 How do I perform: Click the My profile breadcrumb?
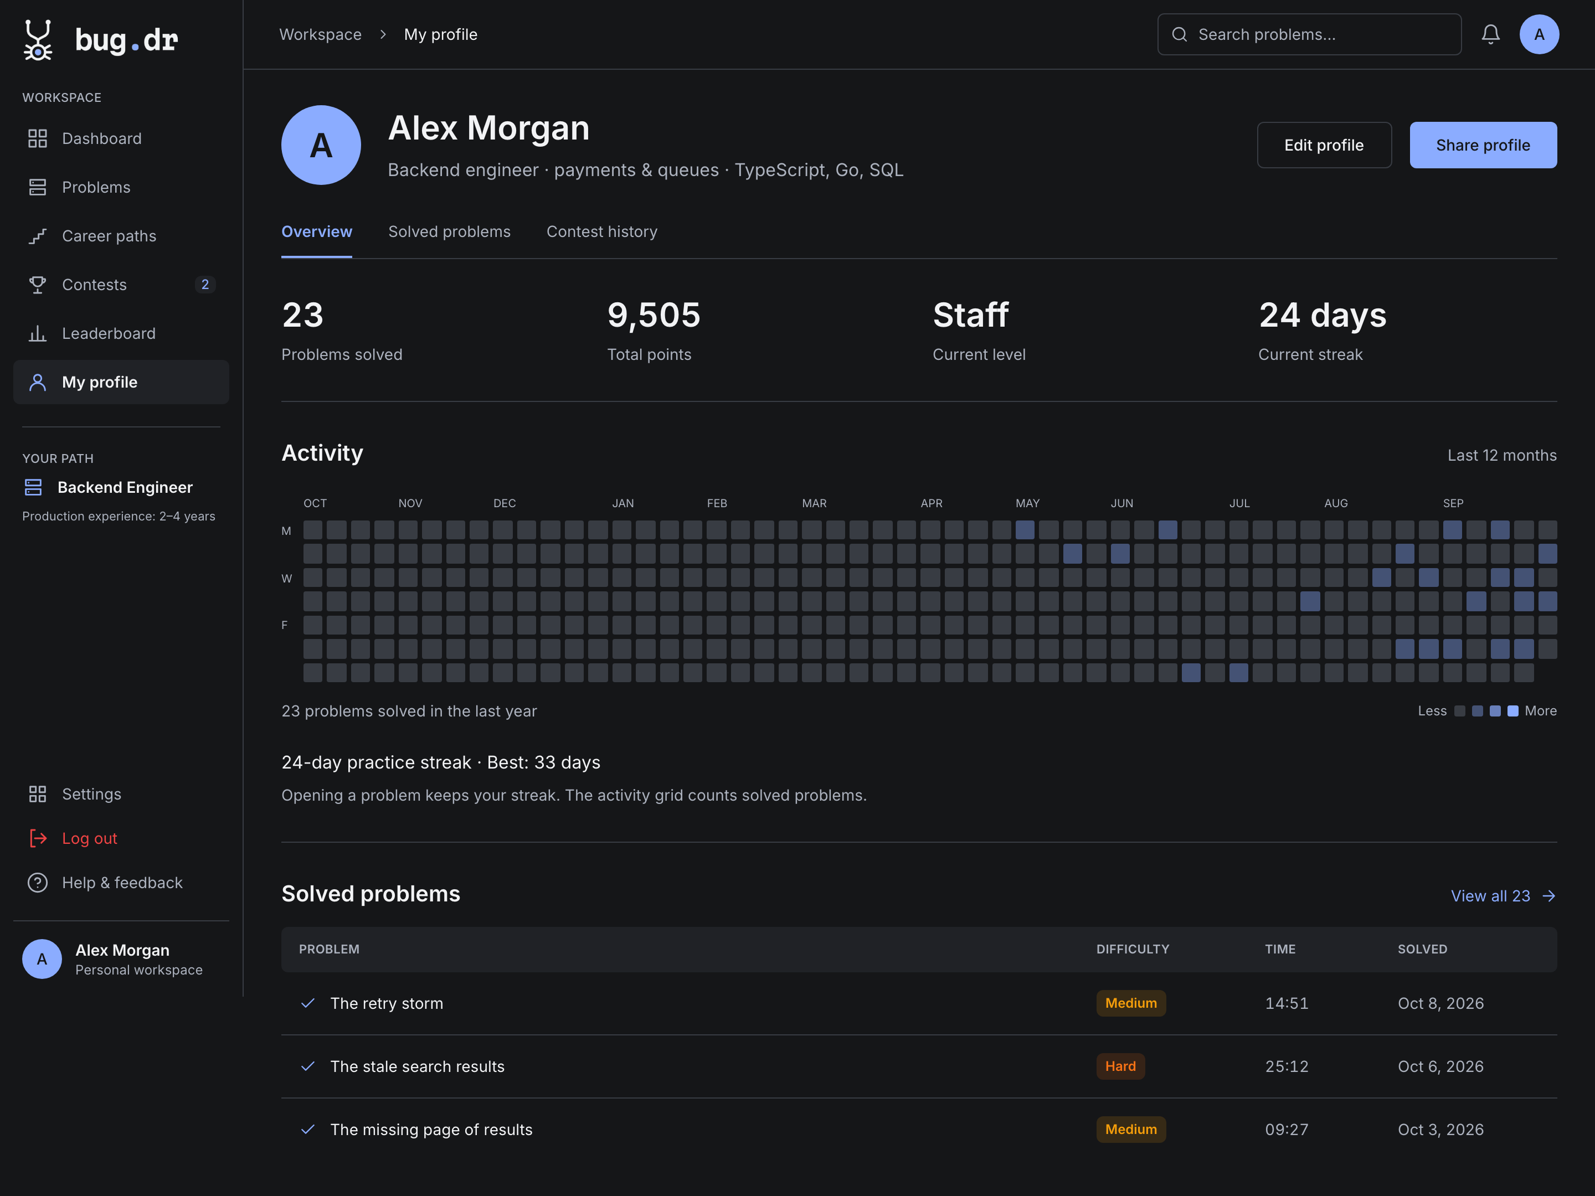pos(441,34)
